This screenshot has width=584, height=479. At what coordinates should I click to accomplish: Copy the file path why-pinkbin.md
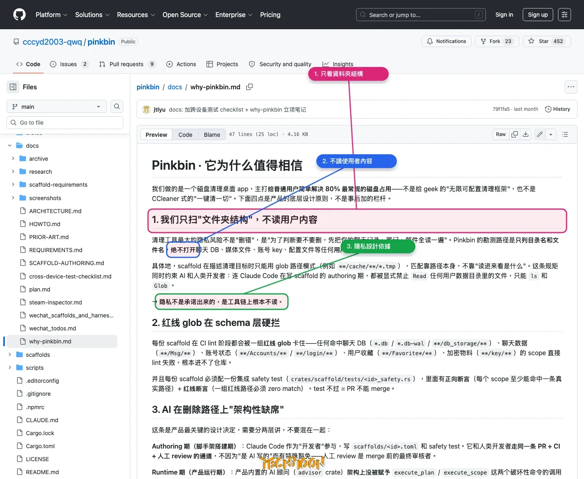pos(249,87)
